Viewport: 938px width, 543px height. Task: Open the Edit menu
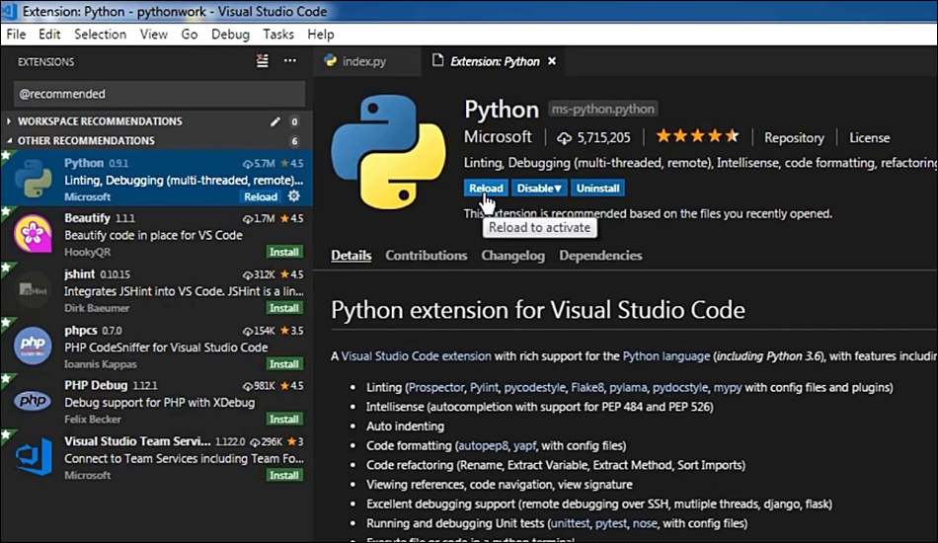pyautogui.click(x=49, y=35)
